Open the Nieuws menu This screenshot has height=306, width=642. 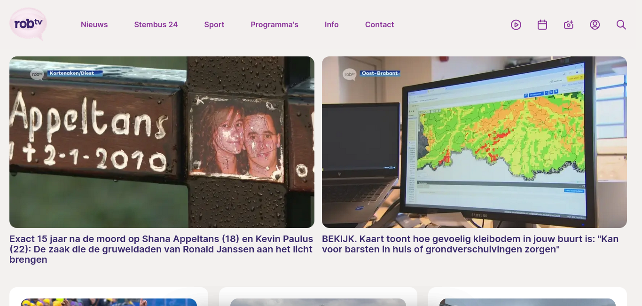(x=94, y=24)
